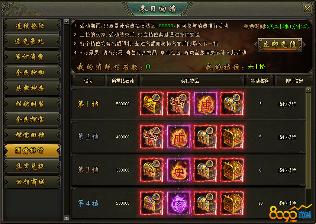The image size is (316, 224).
Task: Click the golden treasure chest in tier 1 row
Action: coord(152,104)
